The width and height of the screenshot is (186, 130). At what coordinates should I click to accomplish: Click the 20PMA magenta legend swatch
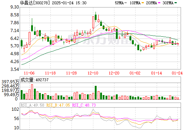pos(159,3)
